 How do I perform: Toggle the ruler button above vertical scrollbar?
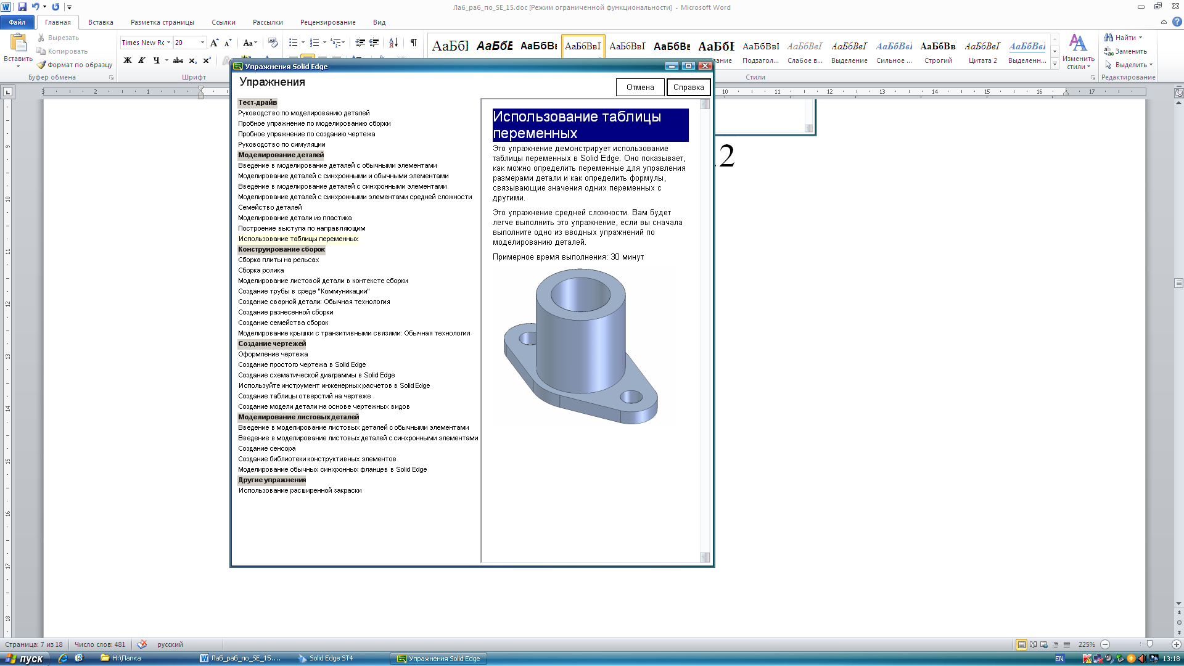point(1178,92)
